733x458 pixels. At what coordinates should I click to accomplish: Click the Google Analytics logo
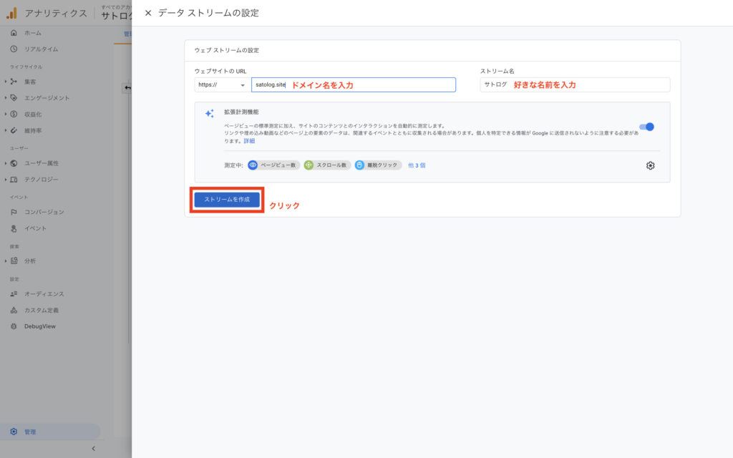pyautogui.click(x=11, y=13)
